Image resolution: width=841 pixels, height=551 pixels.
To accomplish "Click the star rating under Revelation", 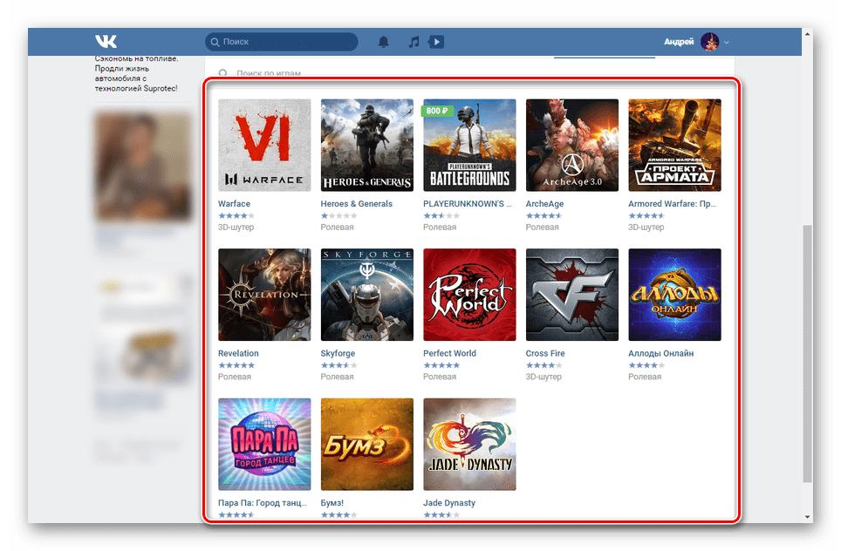I will (x=236, y=365).
